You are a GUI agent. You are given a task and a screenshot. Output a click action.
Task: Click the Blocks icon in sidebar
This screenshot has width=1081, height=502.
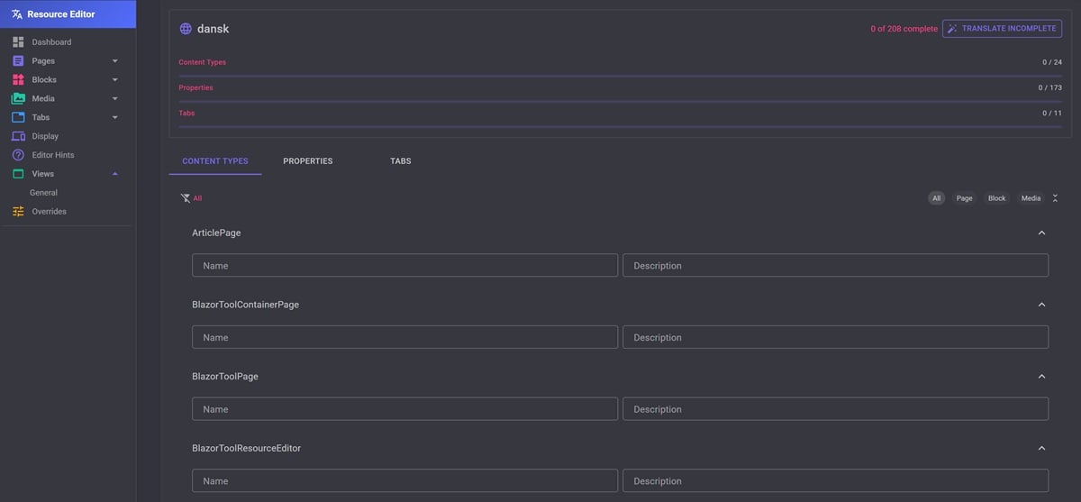(x=18, y=80)
